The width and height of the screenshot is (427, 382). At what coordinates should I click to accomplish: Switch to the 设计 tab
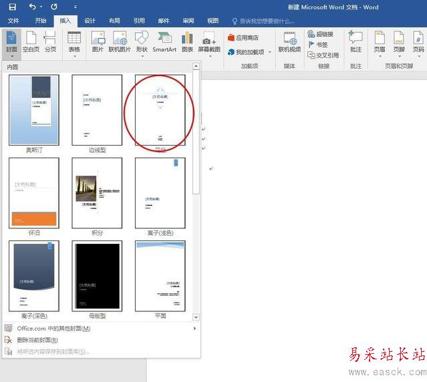(x=90, y=21)
